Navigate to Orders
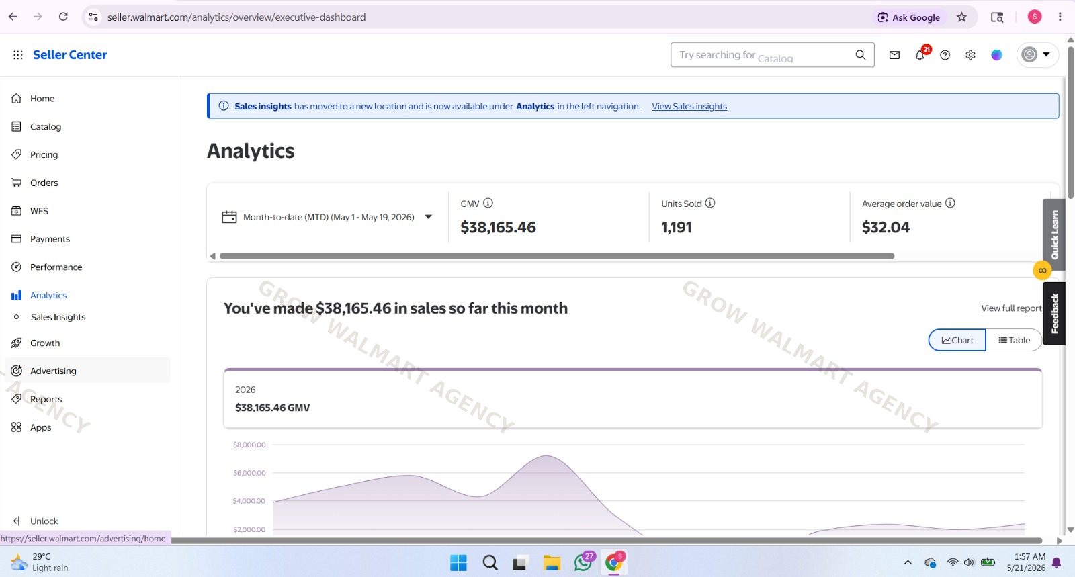This screenshot has width=1075, height=577. 44,183
